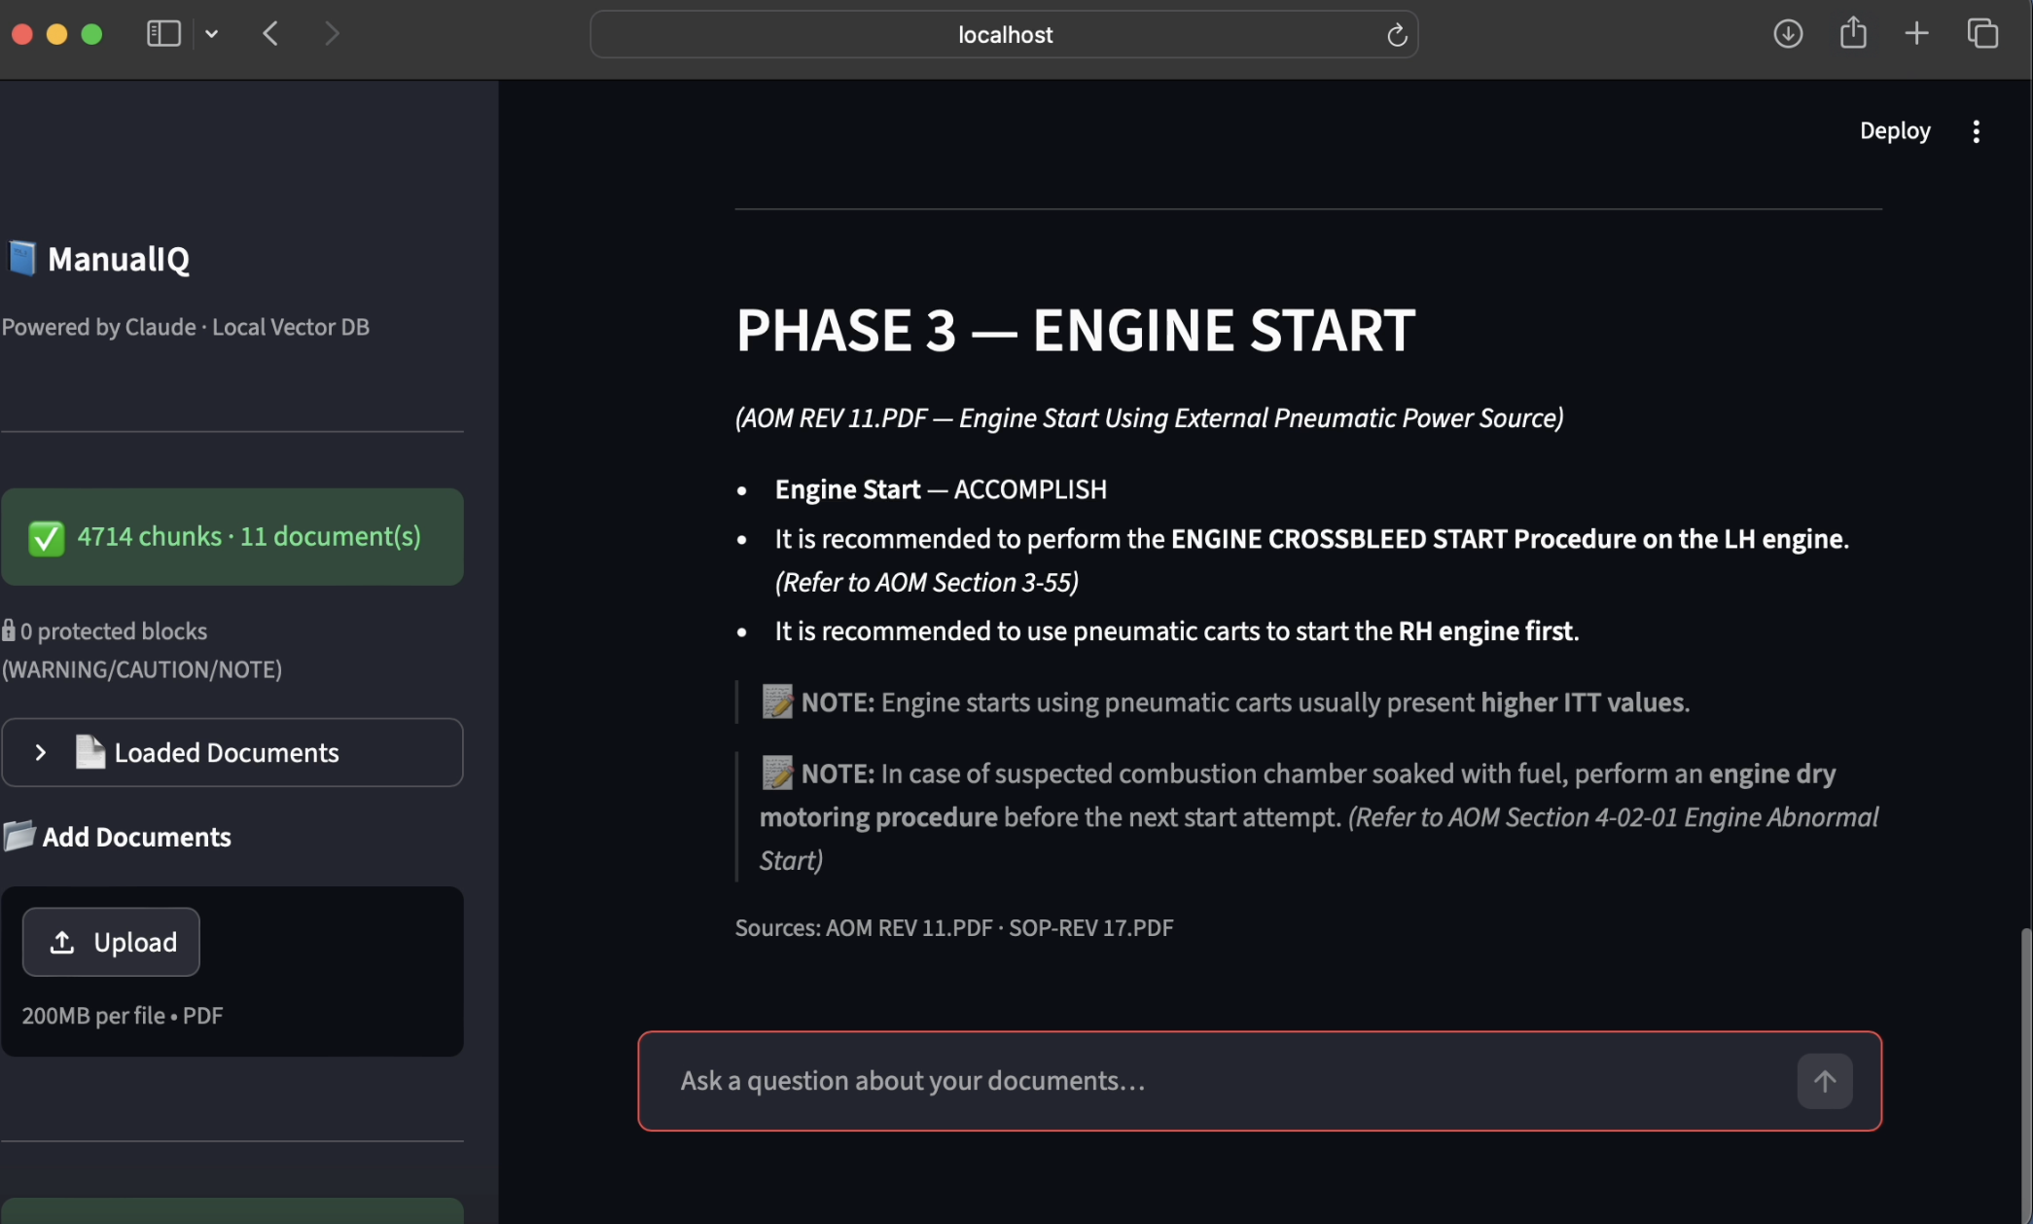This screenshot has width=2033, height=1224.
Task: Click the 'Powered by Claude · Local Vector DB' caption
Action: coord(185,327)
